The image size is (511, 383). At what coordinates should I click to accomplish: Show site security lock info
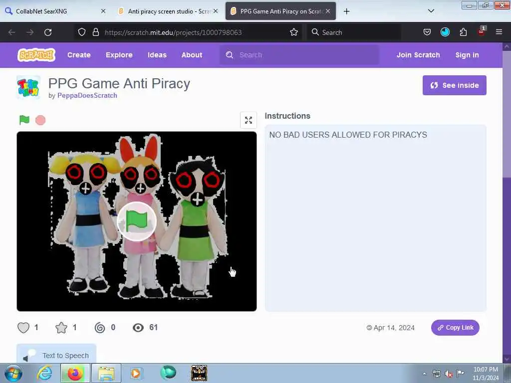point(95,32)
